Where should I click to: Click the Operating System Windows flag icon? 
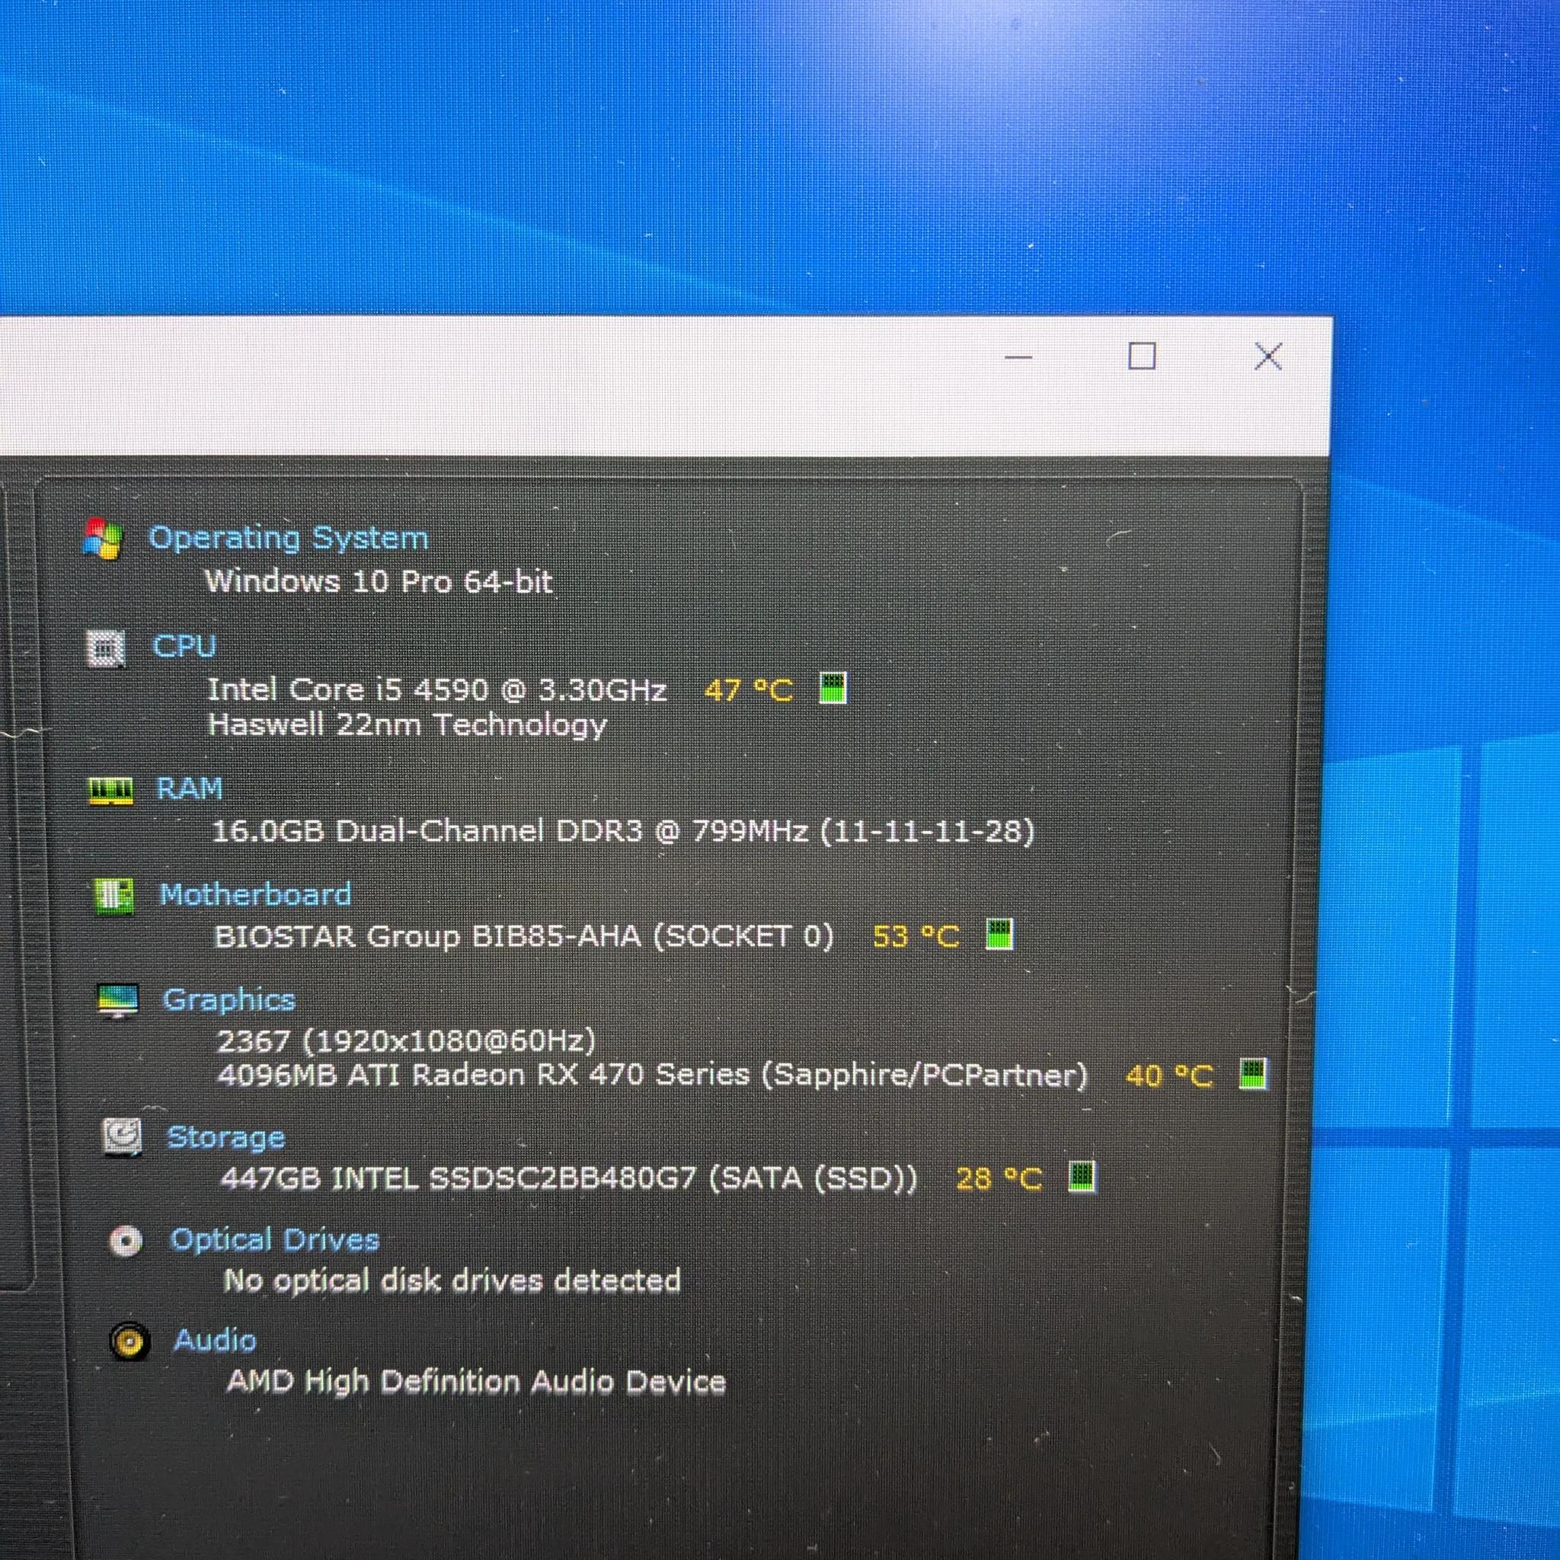(x=103, y=539)
